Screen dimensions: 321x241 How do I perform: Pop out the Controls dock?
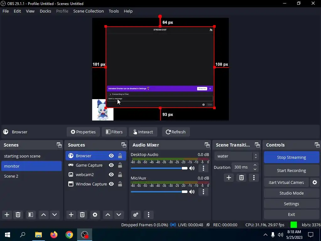point(317,145)
